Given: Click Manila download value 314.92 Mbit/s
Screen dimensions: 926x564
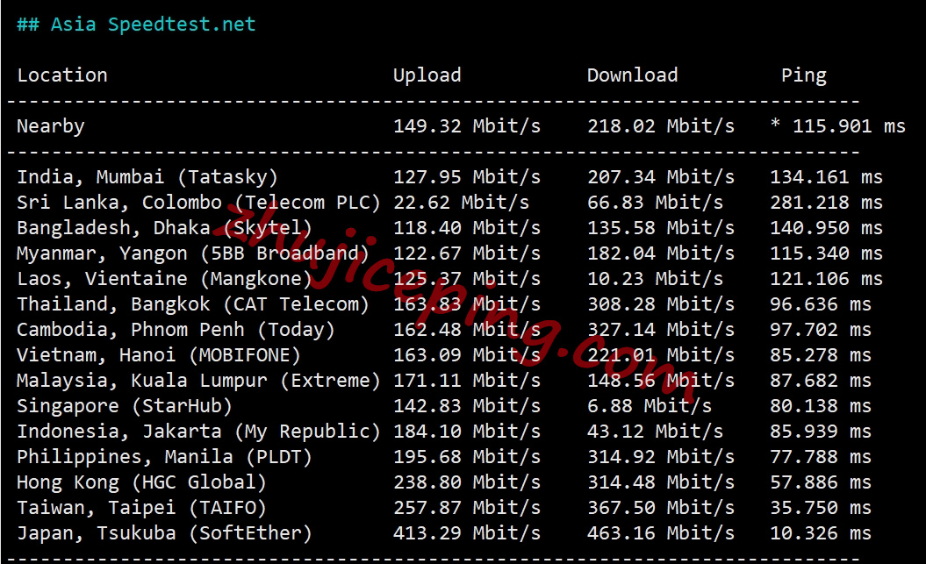Looking at the screenshot, I should 661,455.
